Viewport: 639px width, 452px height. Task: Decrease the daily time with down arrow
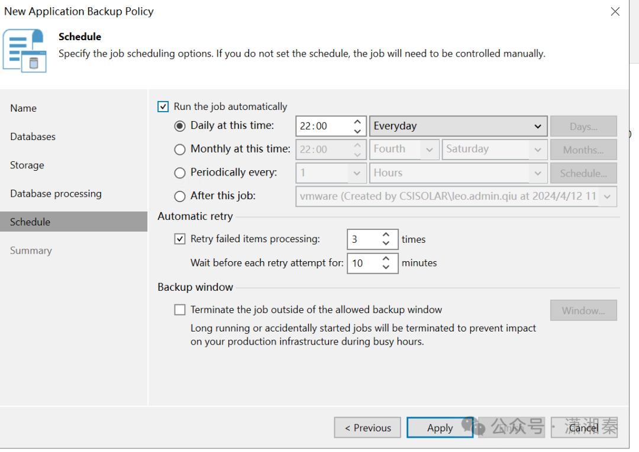[357, 131]
